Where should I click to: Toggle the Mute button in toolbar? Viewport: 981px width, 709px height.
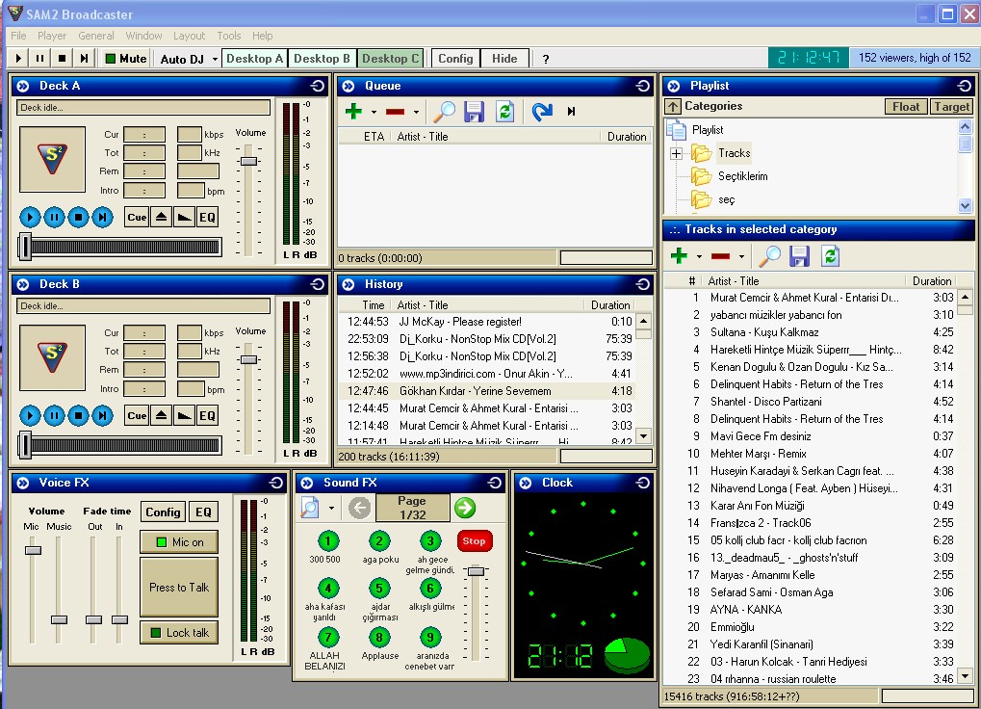[x=126, y=58]
